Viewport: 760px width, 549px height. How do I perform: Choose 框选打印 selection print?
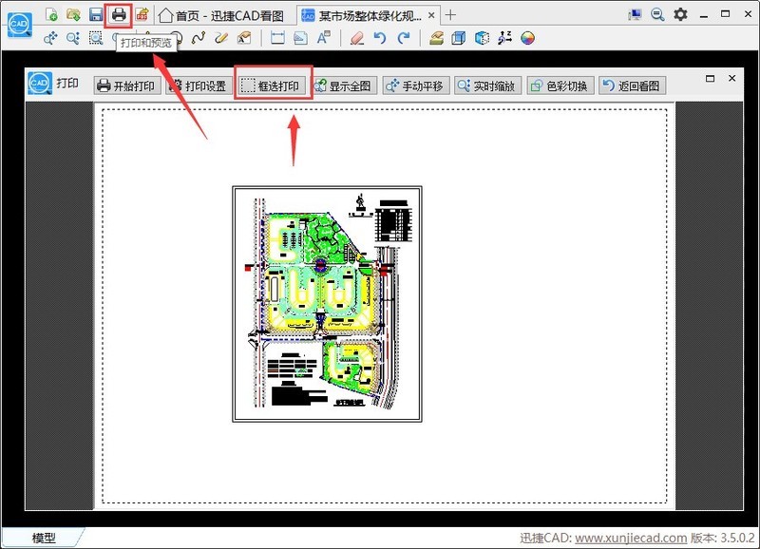[x=272, y=86]
